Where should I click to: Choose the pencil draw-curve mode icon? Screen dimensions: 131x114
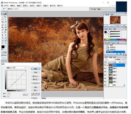point(27,95)
